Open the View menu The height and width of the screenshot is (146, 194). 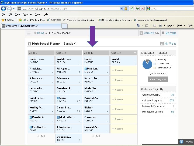(x=18, y=14)
